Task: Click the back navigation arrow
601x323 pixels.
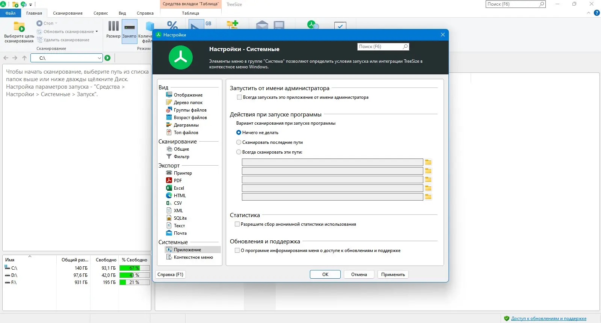Action: pos(6,58)
